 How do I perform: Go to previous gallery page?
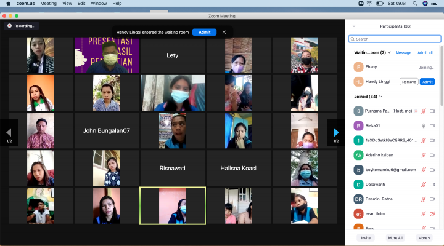point(9,132)
